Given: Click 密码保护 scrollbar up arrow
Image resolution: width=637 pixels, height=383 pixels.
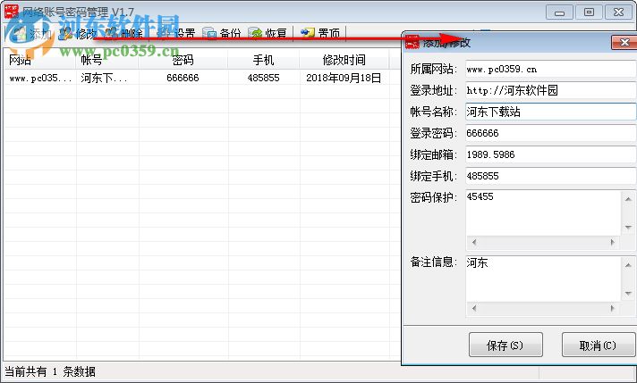Looking at the screenshot, I should (x=628, y=198).
